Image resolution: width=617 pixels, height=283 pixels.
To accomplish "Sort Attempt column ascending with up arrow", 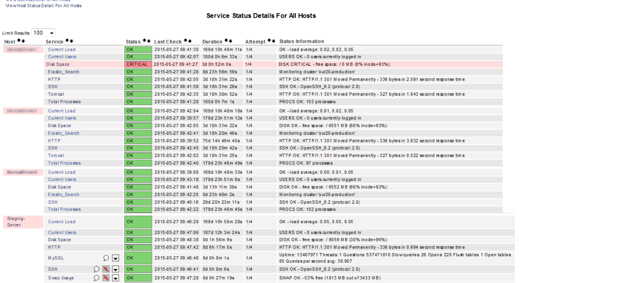I will point(269,41).
